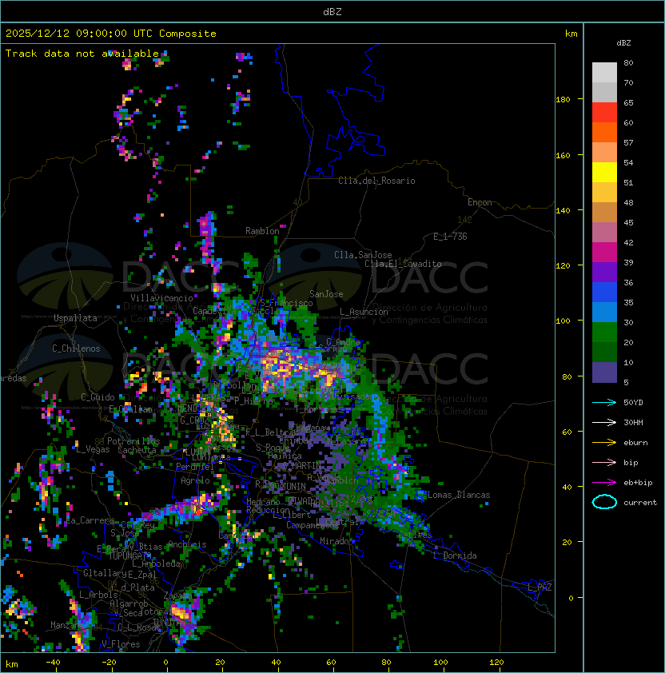Screen dimensions: 665x673
Task: Select the 'Clla.del_Rosario' map label
Action: [x=376, y=181]
